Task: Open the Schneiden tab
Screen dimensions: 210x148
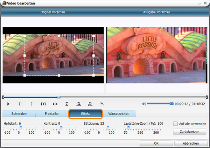Action: click(19, 114)
